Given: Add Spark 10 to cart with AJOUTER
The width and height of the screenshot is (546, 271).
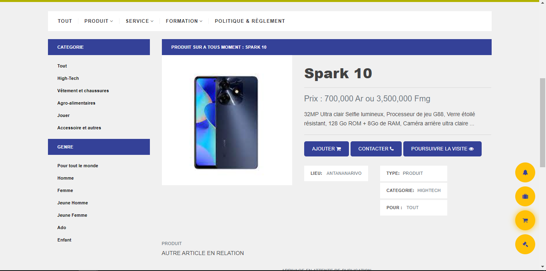Looking at the screenshot, I should [x=326, y=149].
